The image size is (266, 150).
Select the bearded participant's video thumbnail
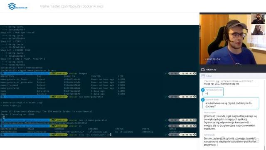coord(258,18)
